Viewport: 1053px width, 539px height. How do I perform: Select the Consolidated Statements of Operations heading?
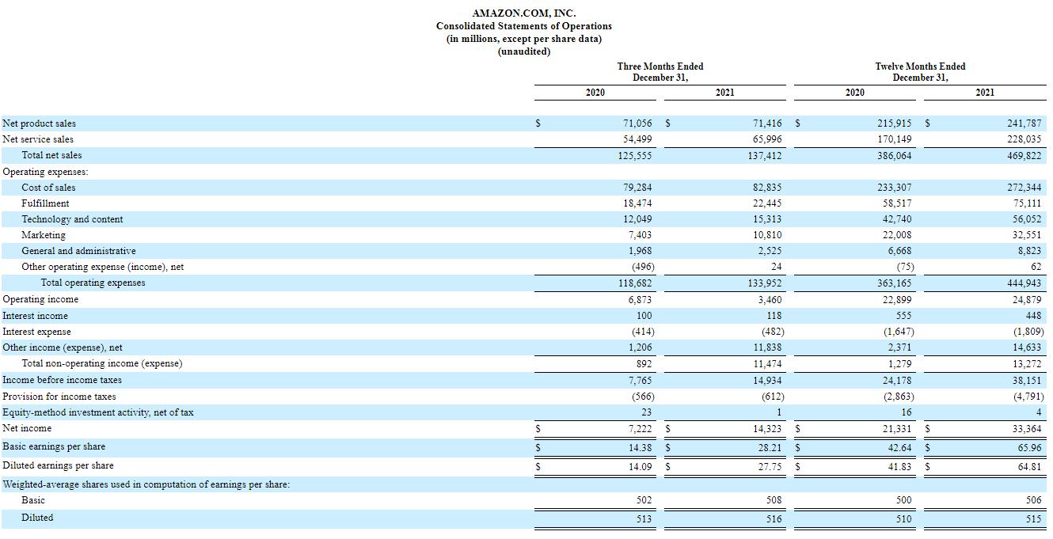pyautogui.click(x=523, y=26)
